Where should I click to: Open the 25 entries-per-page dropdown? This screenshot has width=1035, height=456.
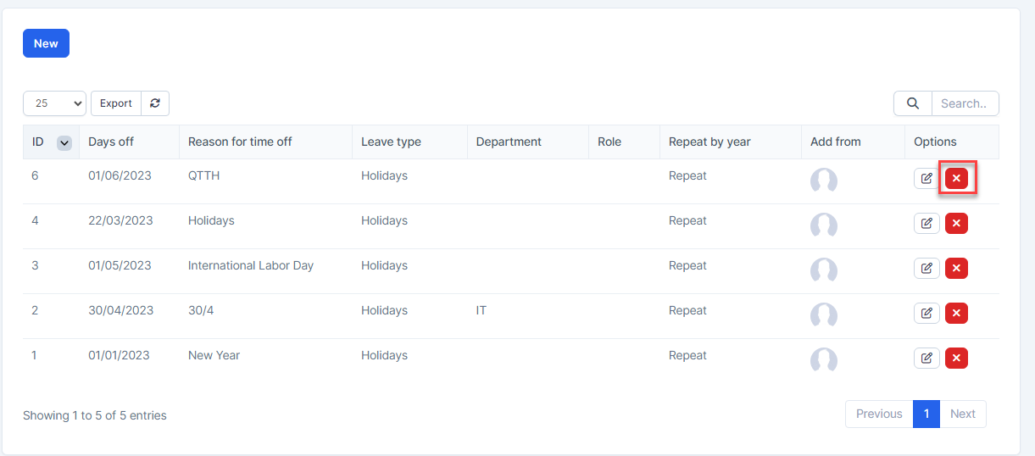pyautogui.click(x=54, y=103)
